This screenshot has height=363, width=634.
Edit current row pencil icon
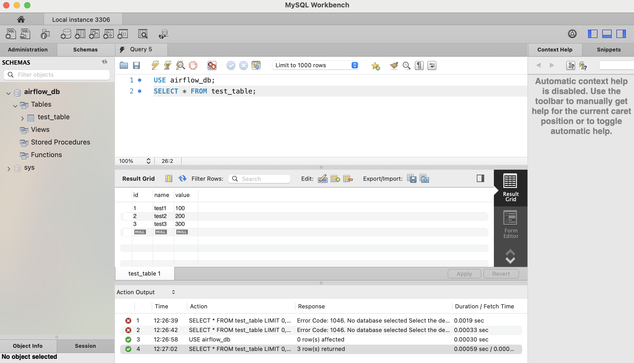[x=323, y=179]
